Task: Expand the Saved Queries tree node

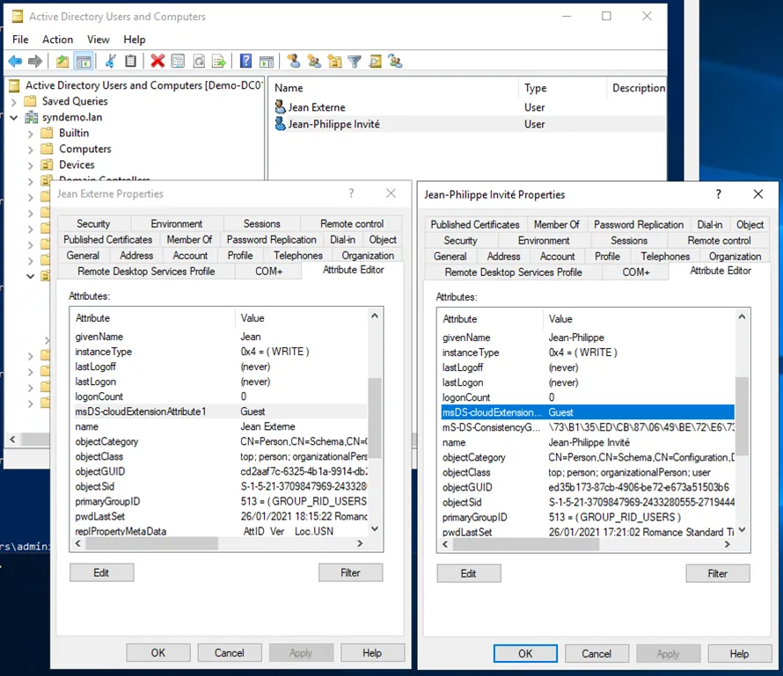Action: point(14,102)
